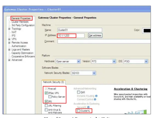Image resolution: width=152 pixels, height=118 pixels.
Task: Open Cooperative Enforcement page
Action: tap(23, 57)
